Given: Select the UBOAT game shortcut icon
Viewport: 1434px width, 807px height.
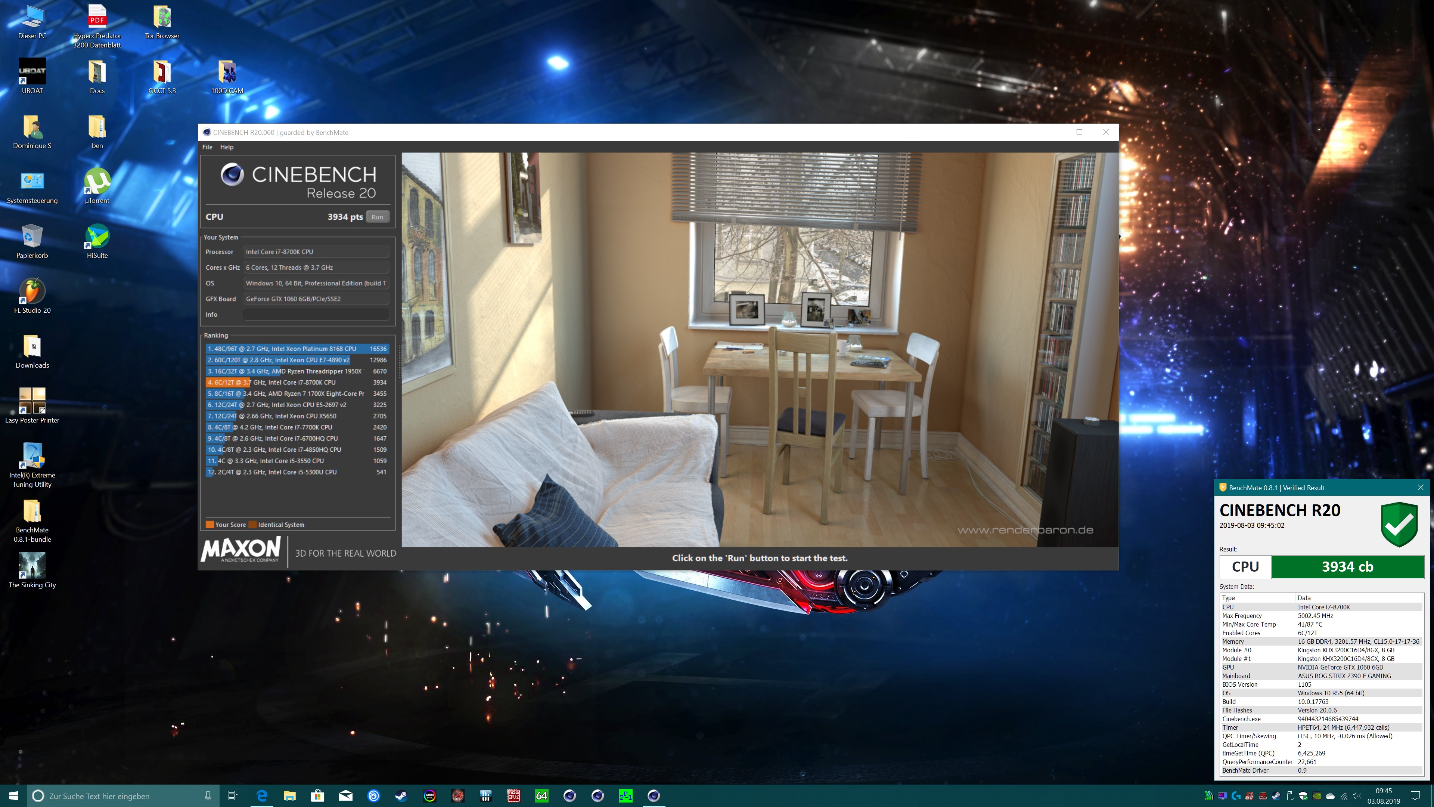Looking at the screenshot, I should (x=32, y=76).
